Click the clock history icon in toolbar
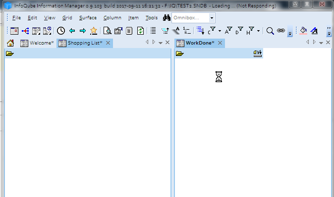Image resolution: width=334 pixels, height=197 pixels. (61, 31)
